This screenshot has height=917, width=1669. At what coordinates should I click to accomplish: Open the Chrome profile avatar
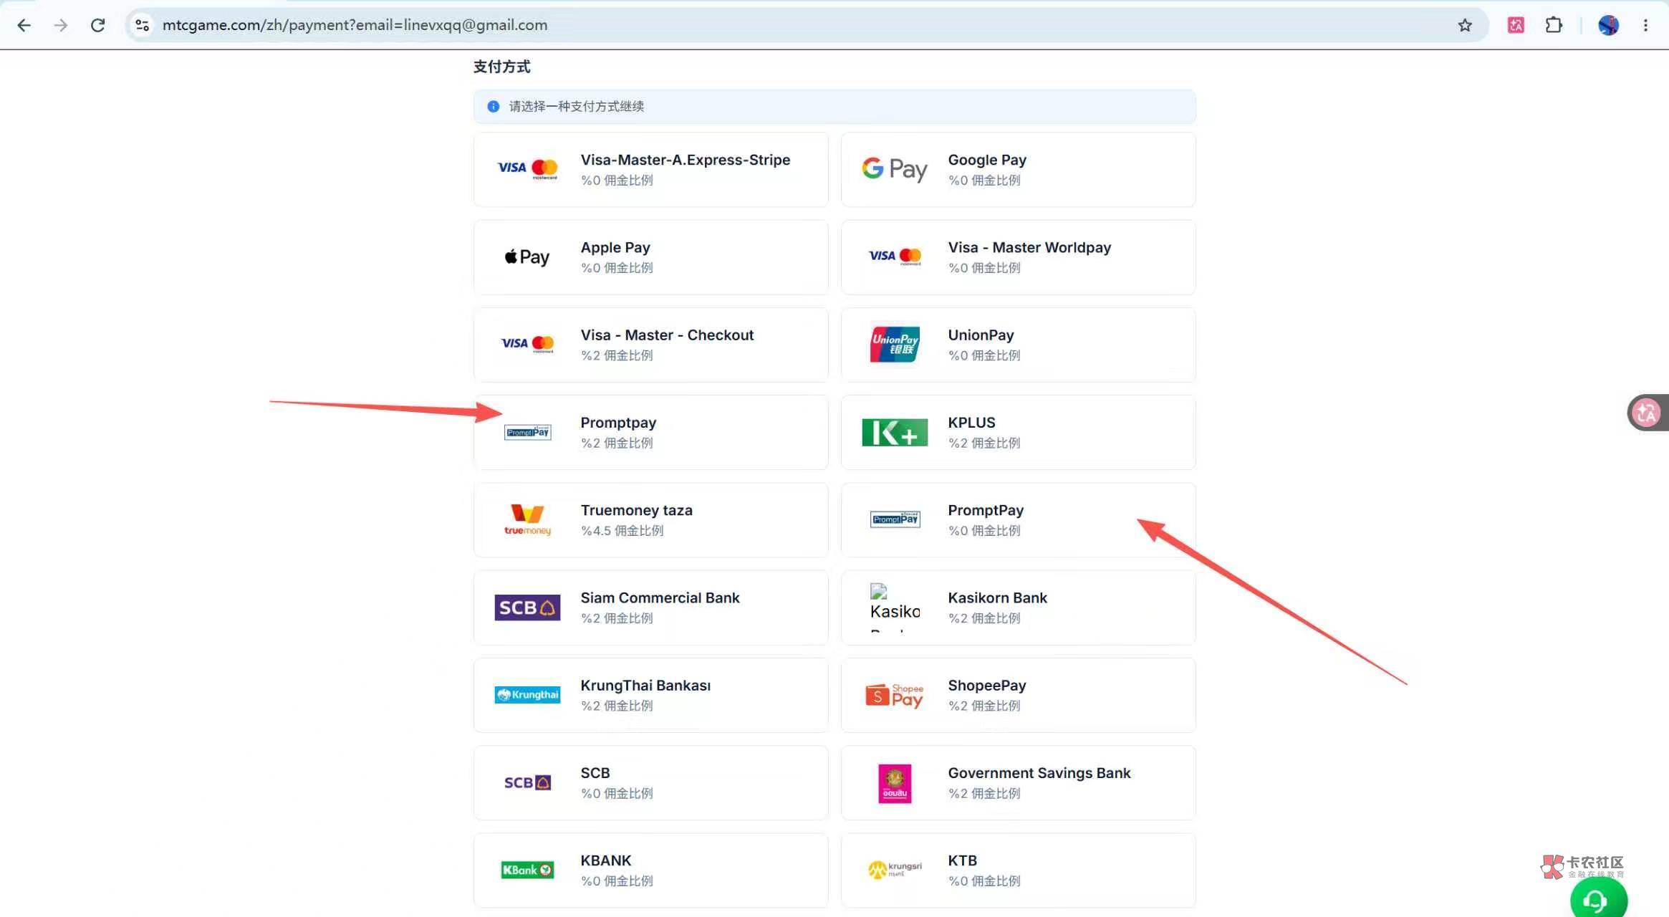[1608, 25]
